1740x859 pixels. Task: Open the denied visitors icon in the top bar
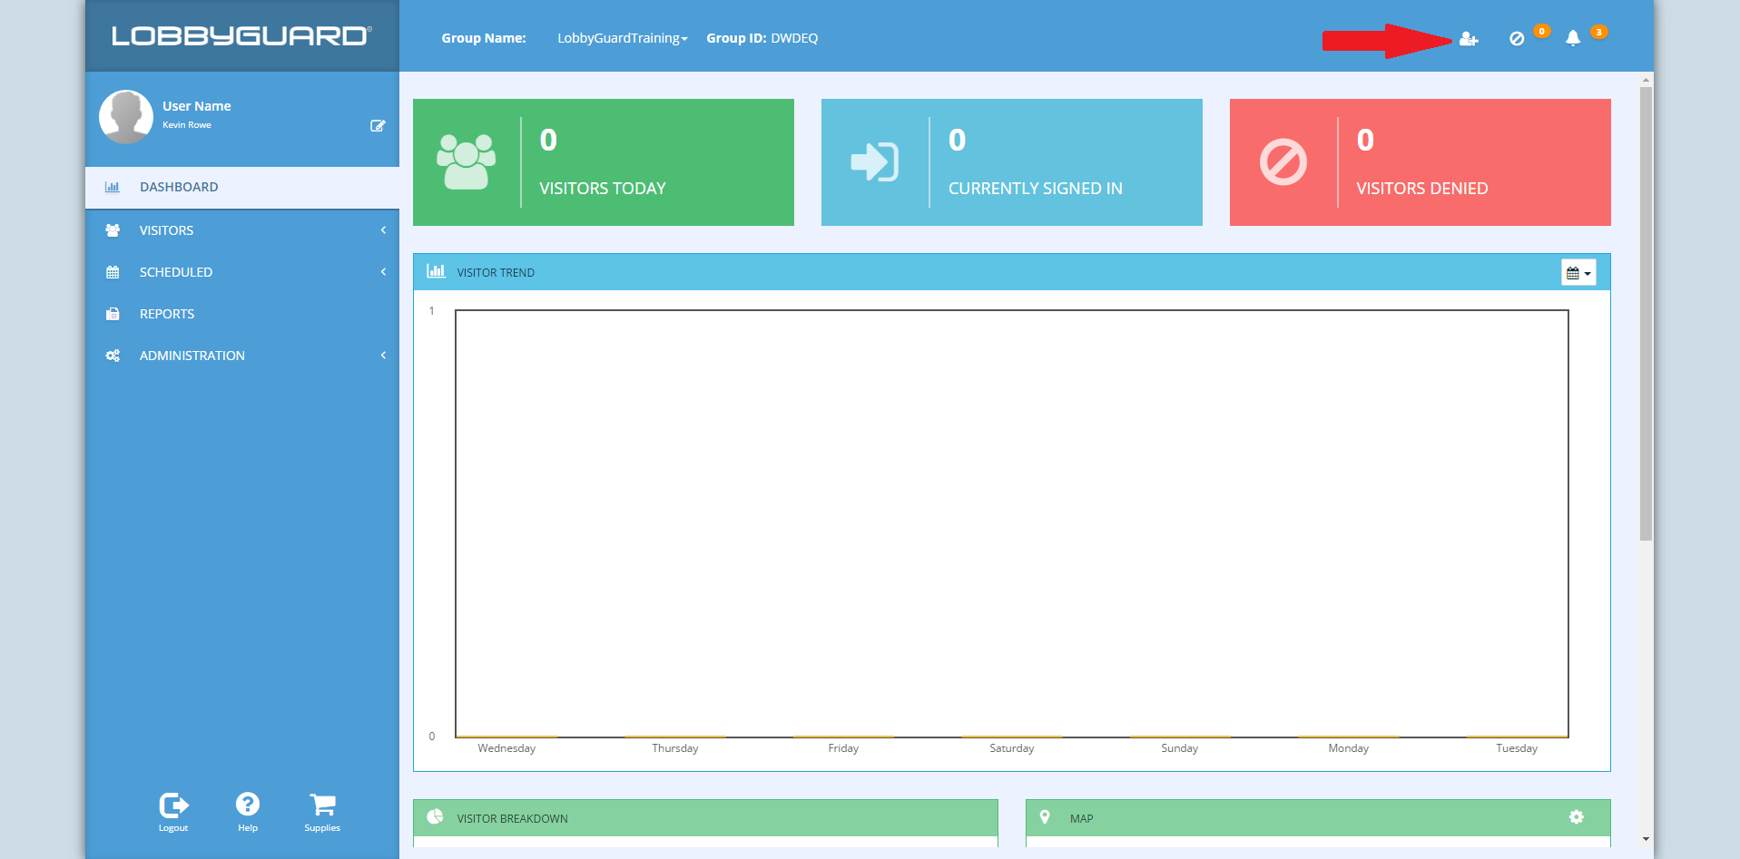point(1516,38)
